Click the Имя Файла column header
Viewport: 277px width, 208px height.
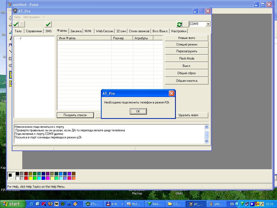(84, 38)
